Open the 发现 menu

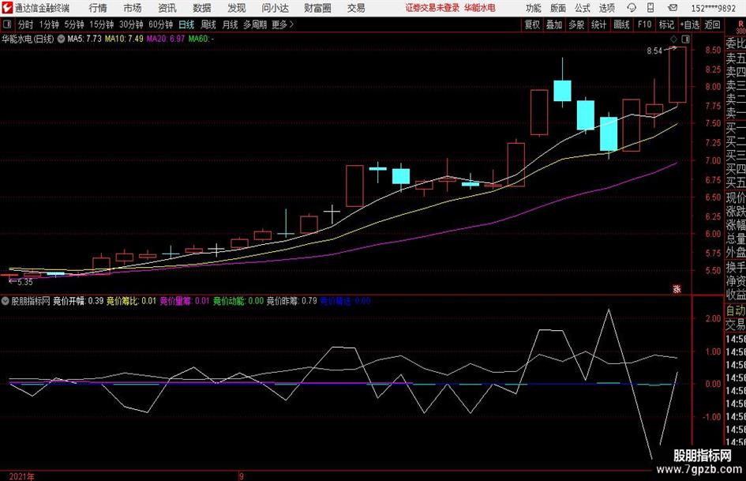tap(237, 8)
